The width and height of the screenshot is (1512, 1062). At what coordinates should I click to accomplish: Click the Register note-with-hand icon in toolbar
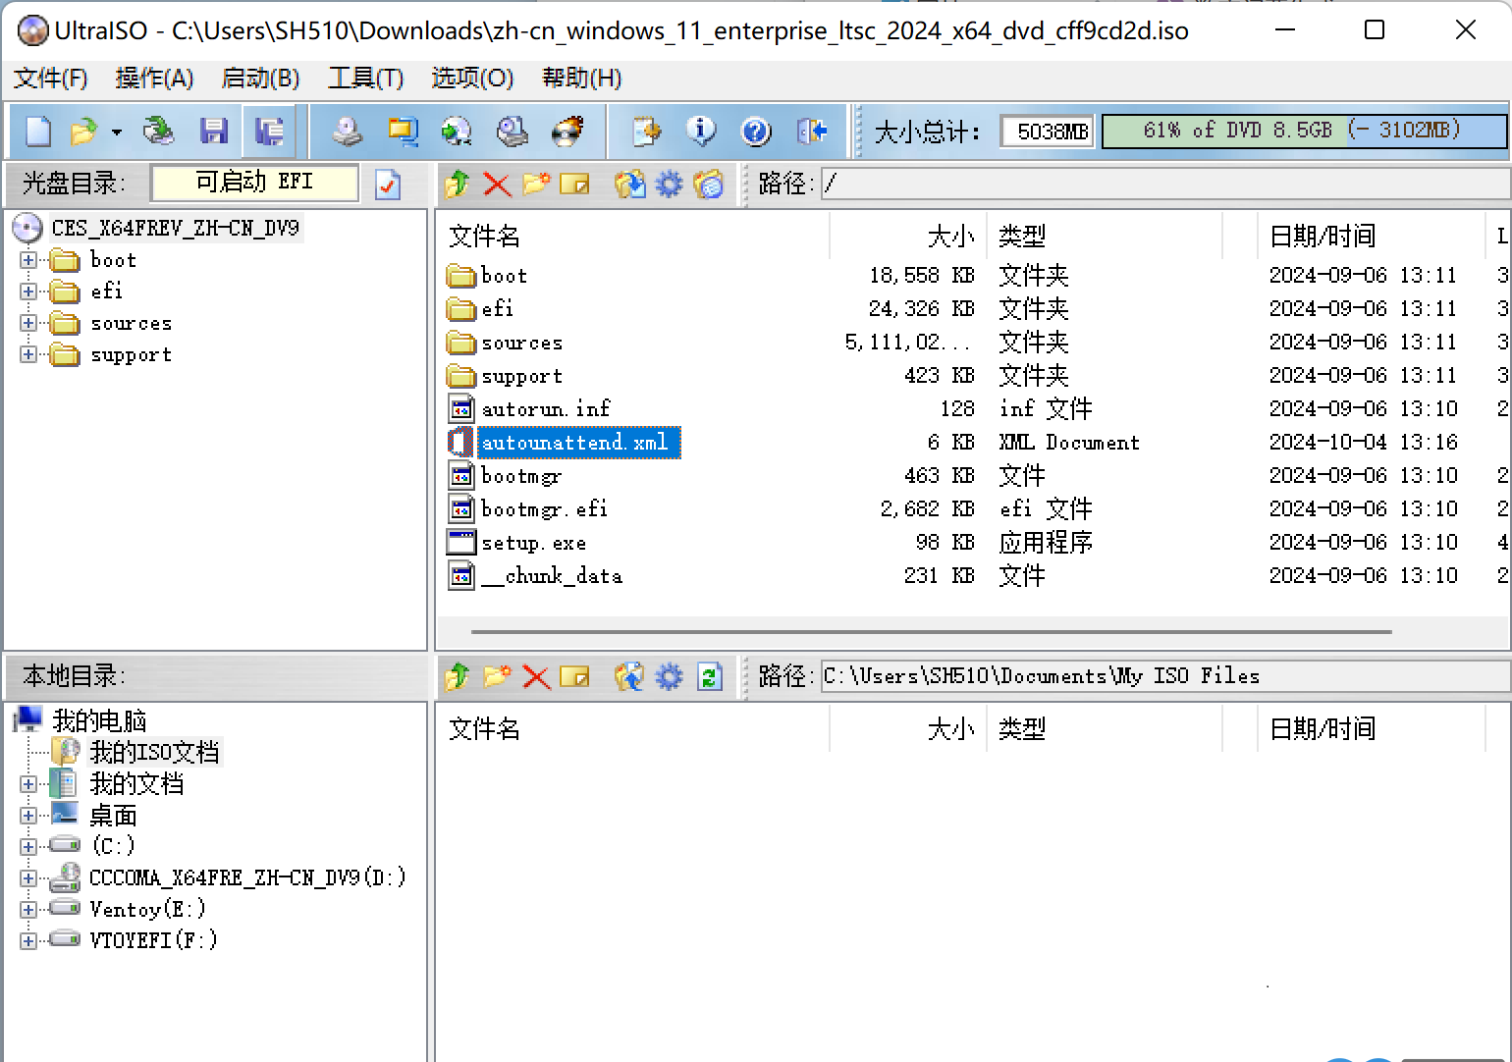(x=646, y=131)
